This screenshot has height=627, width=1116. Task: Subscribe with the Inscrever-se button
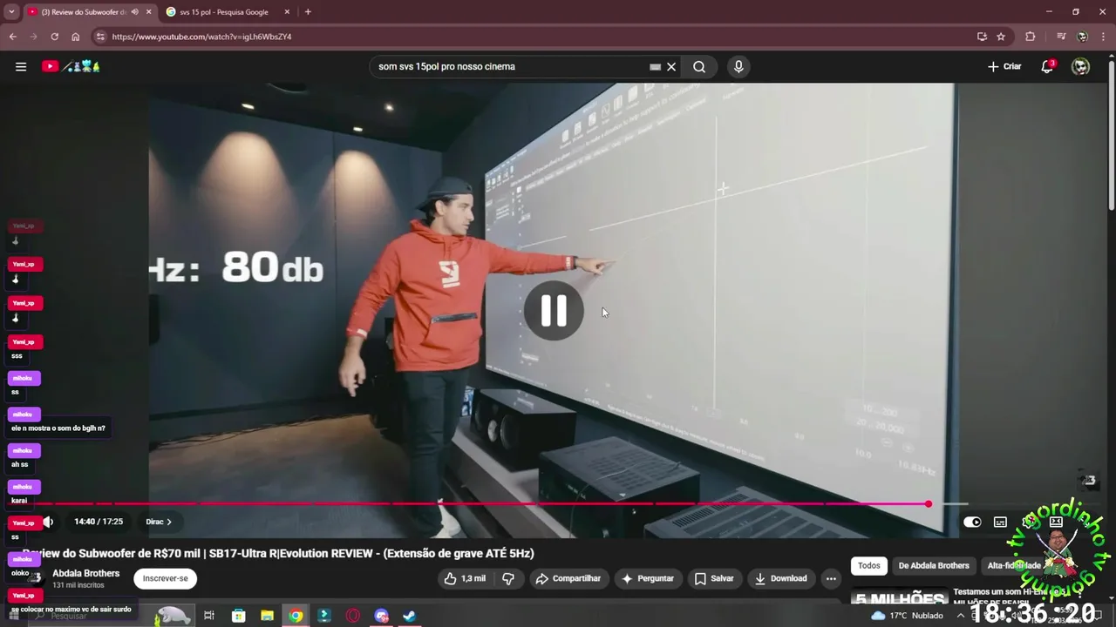[165, 578]
